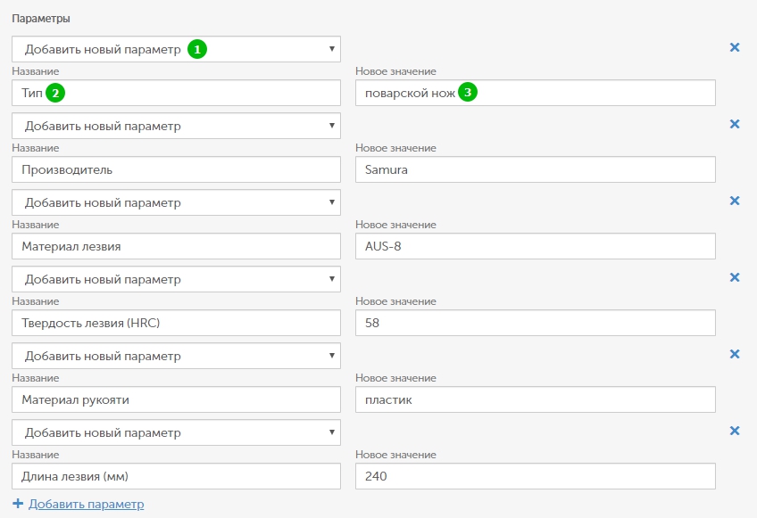Remove the Тип parameter row with X icon
Image resolution: width=757 pixels, height=518 pixels.
735,47
